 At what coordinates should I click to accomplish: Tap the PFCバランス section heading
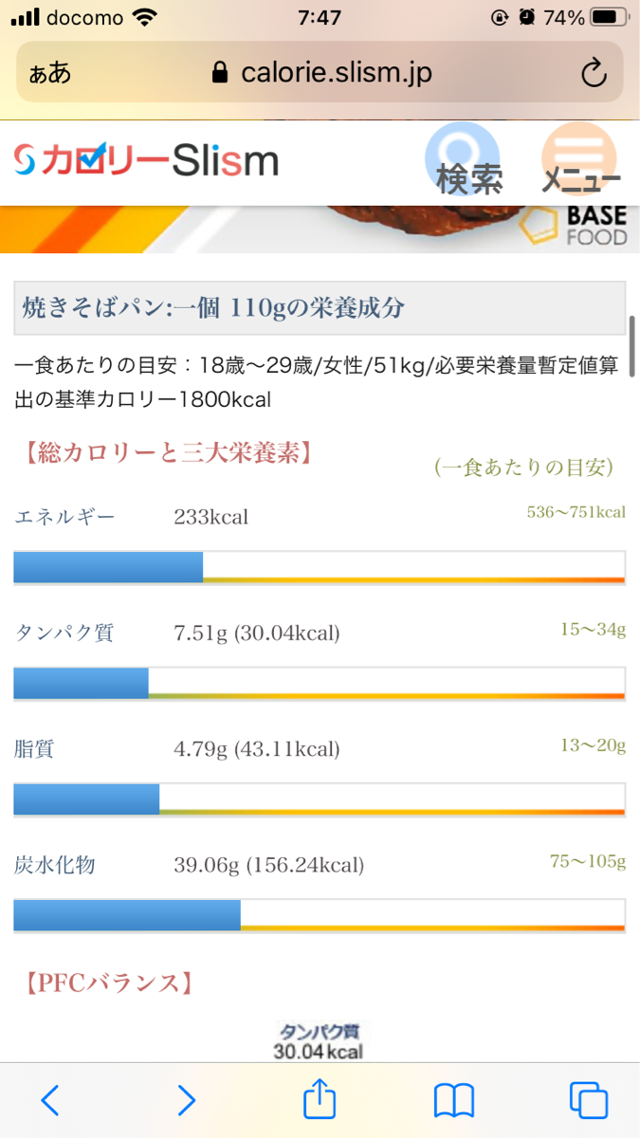[106, 983]
